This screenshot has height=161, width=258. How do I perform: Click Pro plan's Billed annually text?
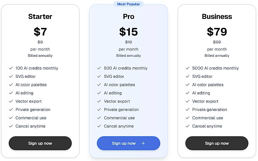(128, 56)
